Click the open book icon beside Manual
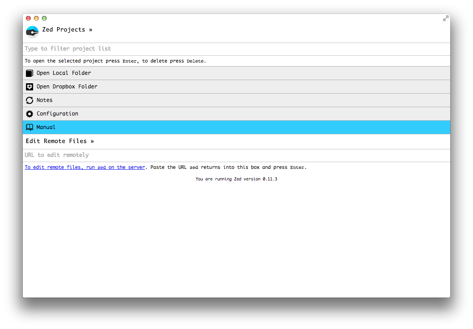This screenshot has width=473, height=329. point(30,127)
